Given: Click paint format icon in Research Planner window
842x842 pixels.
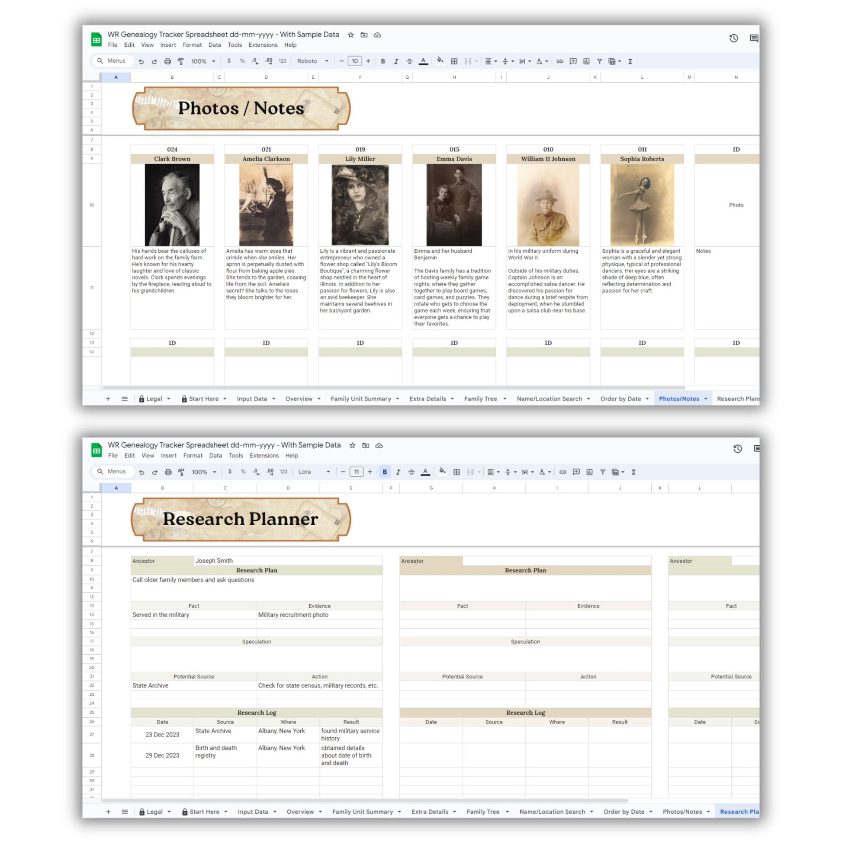Looking at the screenshot, I should tap(181, 472).
